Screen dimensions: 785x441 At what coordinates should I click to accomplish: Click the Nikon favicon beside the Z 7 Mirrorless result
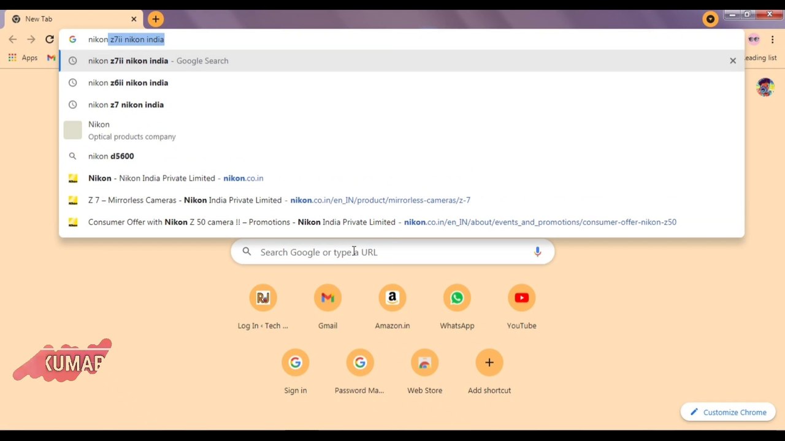tap(72, 200)
